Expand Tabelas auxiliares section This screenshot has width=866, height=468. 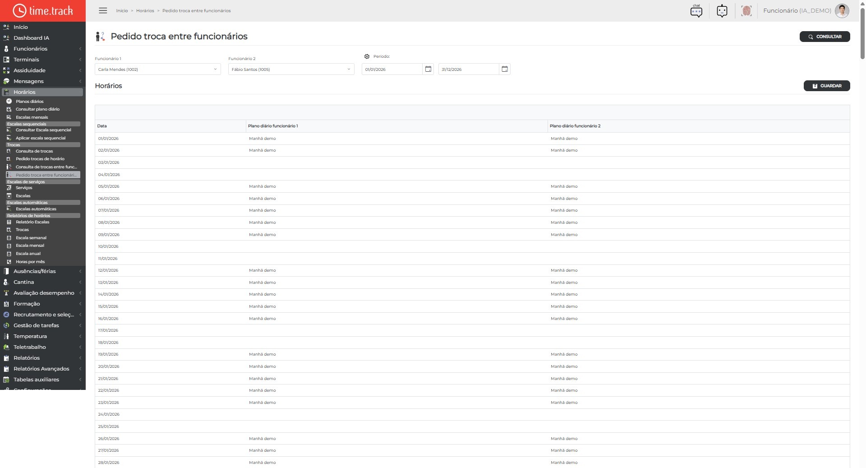42,380
